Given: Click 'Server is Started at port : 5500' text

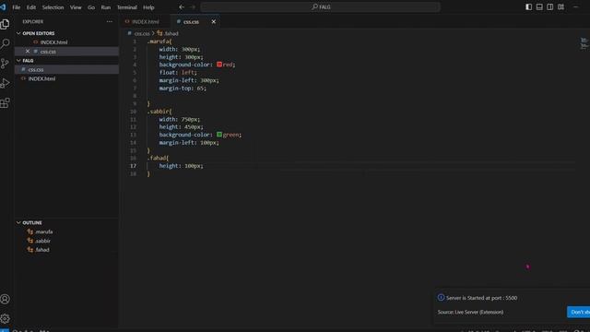Looking at the screenshot, I should [481, 298].
